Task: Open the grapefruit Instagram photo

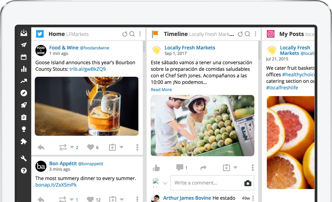Action: point(290,143)
